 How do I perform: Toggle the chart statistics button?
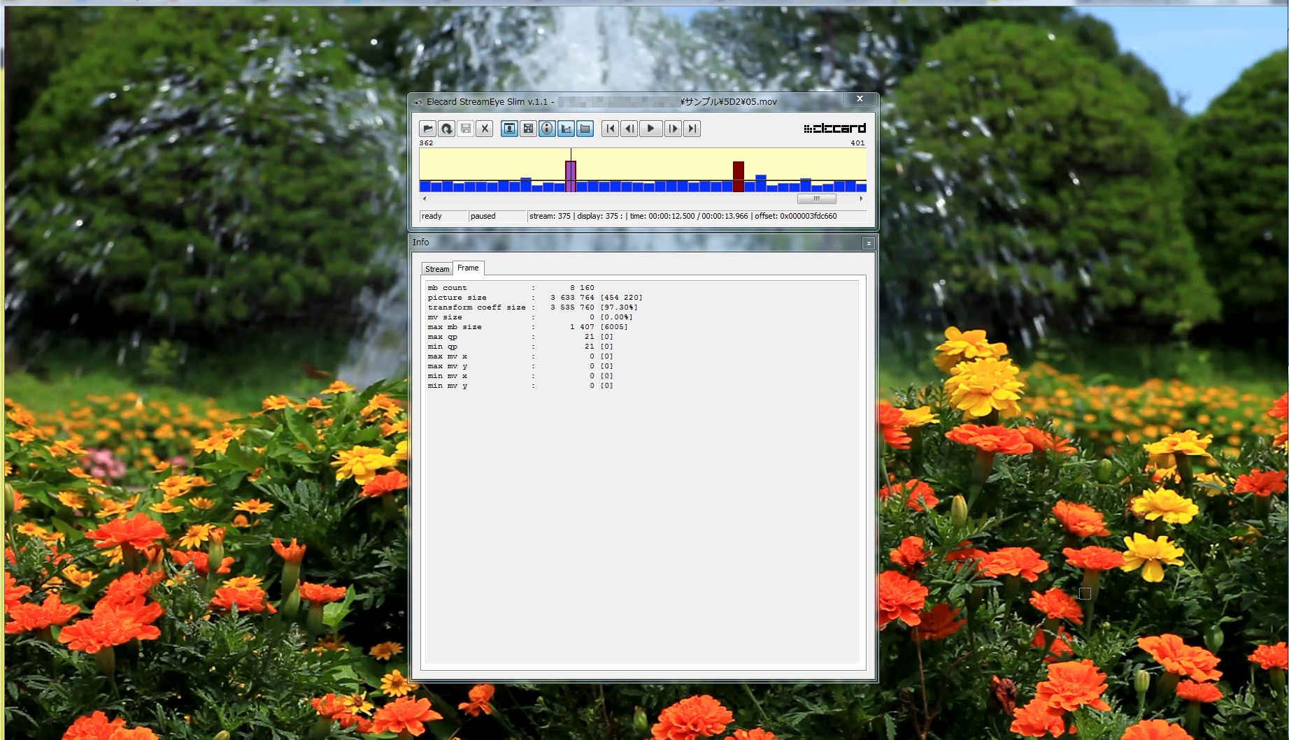click(566, 129)
